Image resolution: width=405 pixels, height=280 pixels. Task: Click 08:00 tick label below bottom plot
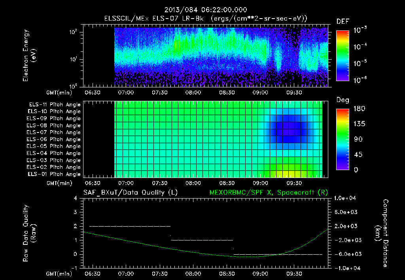[193, 274]
